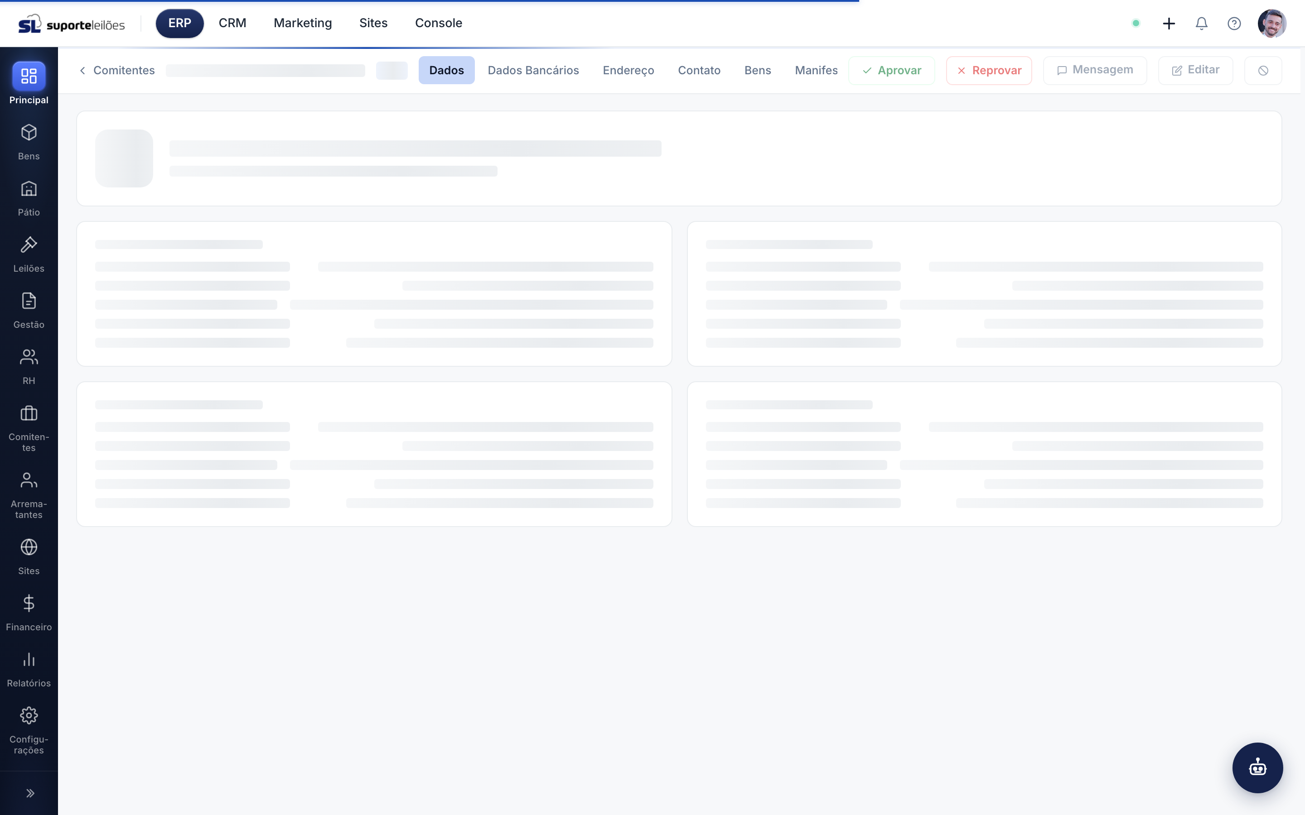Open Sites globe icon in sidebar
1305x815 pixels.
click(29, 547)
